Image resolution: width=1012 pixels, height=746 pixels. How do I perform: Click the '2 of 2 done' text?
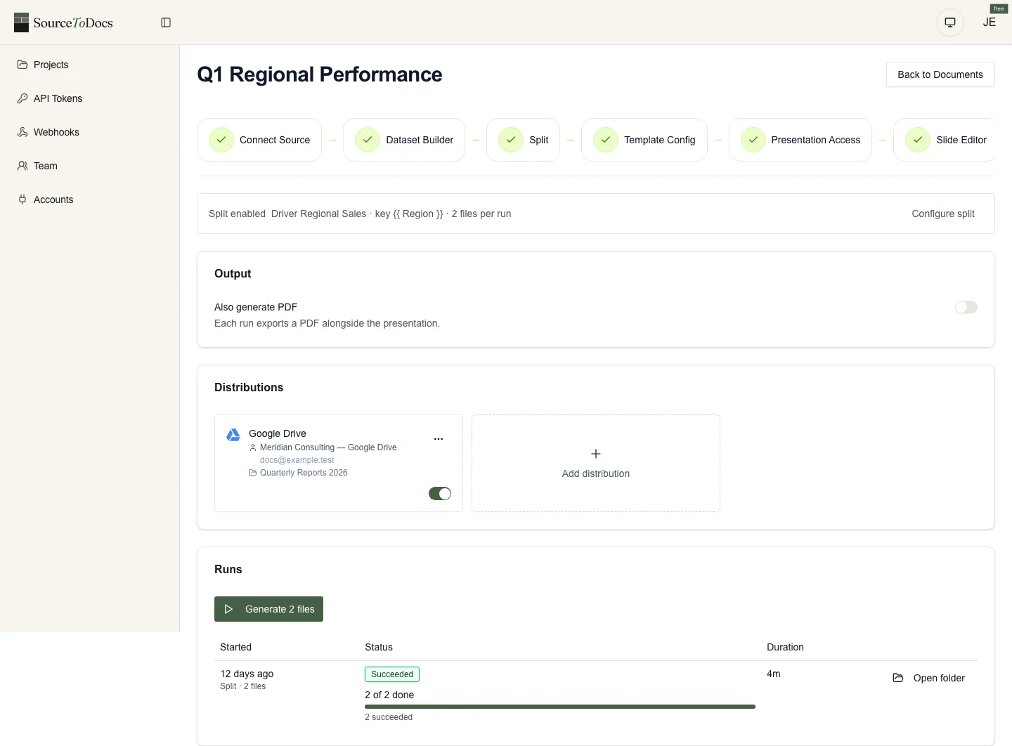389,695
